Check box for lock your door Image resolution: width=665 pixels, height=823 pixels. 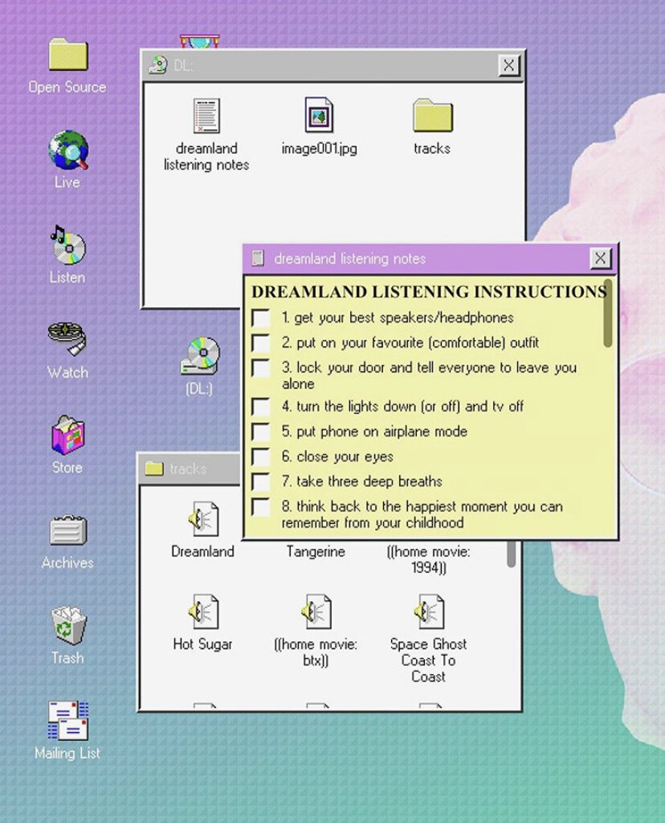click(x=261, y=368)
